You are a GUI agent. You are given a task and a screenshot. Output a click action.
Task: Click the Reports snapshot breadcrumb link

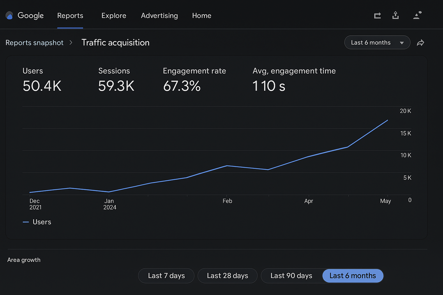pyautogui.click(x=34, y=43)
